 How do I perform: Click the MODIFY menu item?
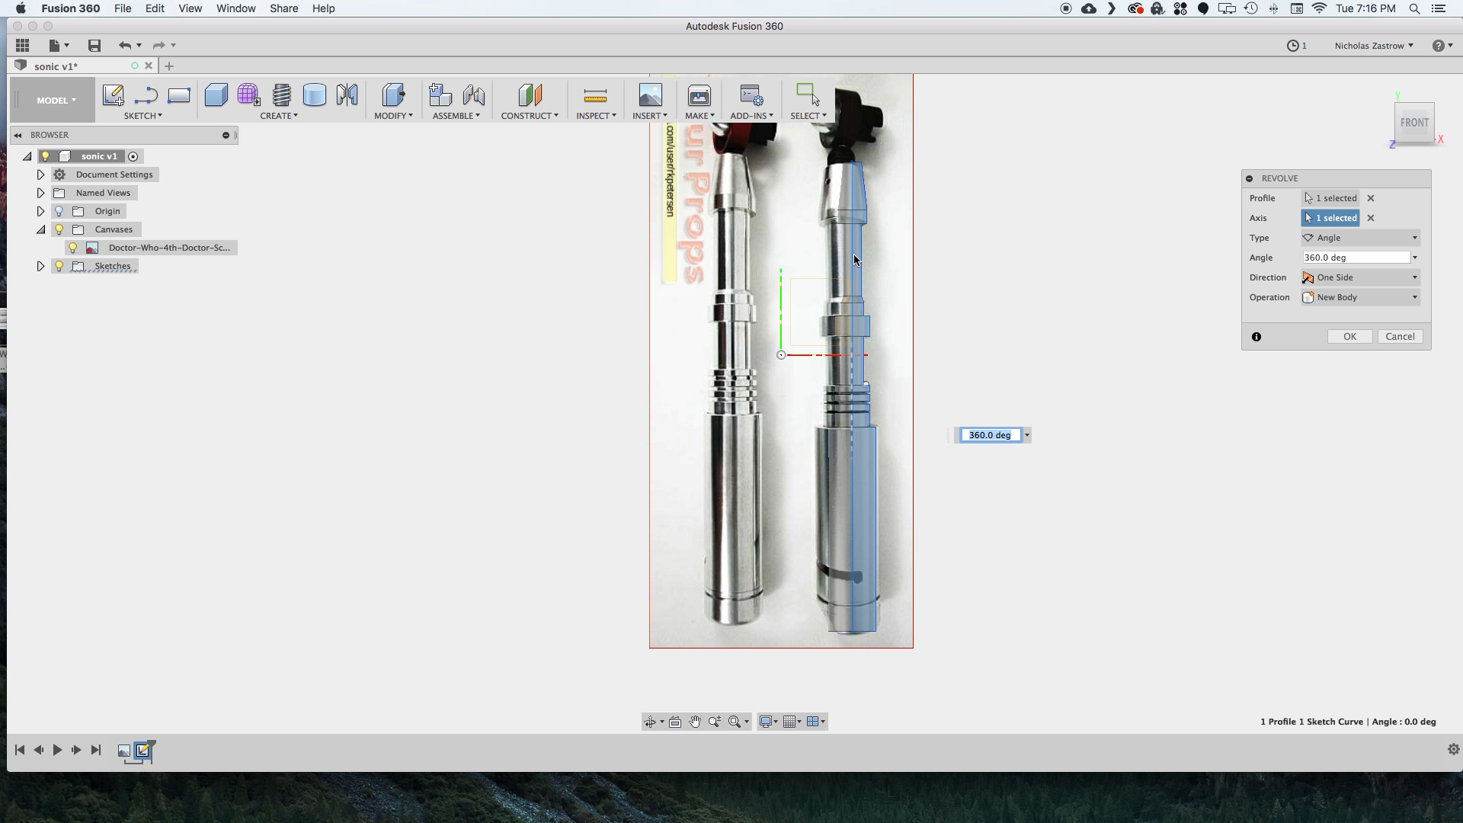(x=394, y=116)
